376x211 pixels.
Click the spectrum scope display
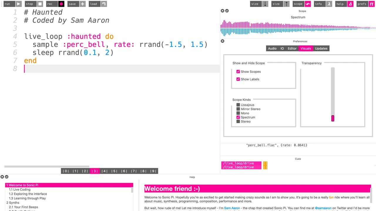click(x=298, y=28)
